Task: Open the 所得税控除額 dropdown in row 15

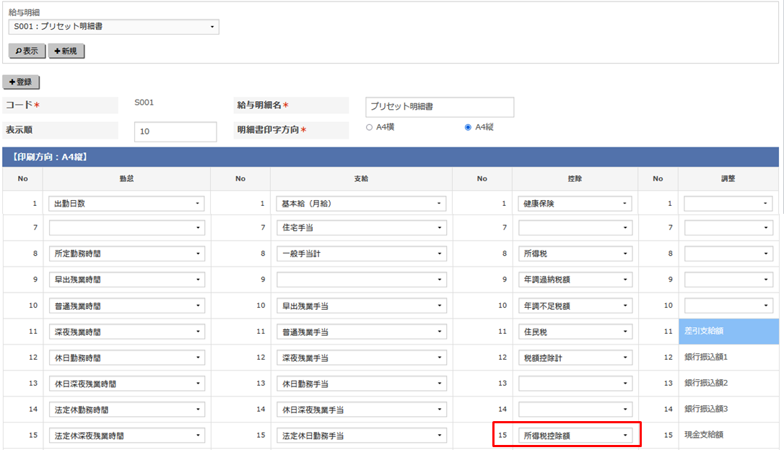Action: 575,436
